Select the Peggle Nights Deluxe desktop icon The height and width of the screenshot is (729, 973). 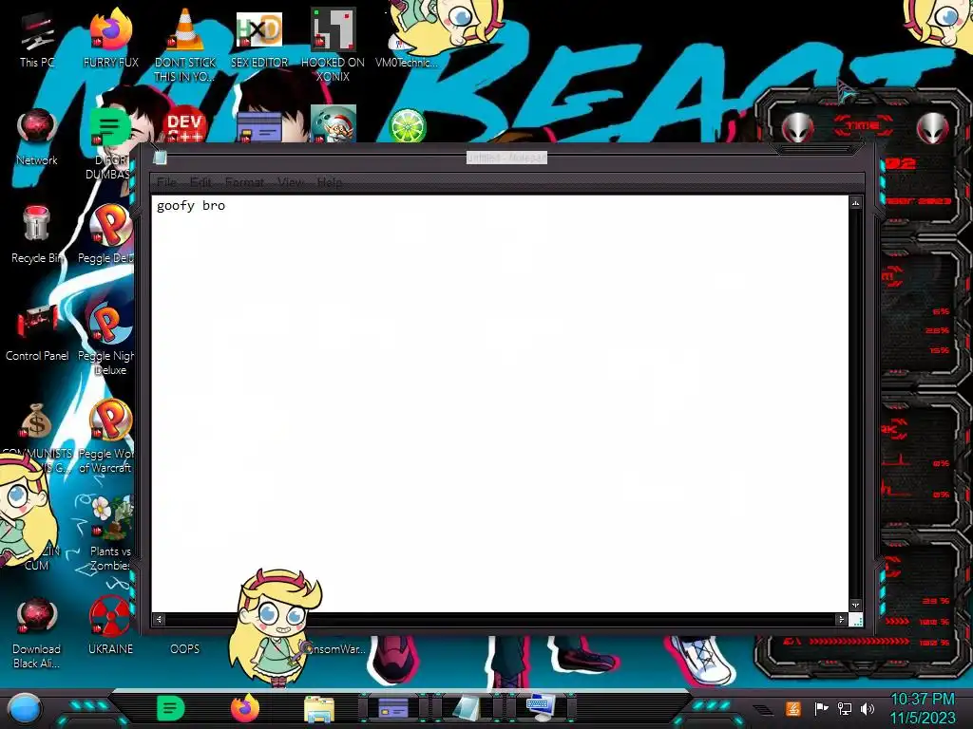109,340
